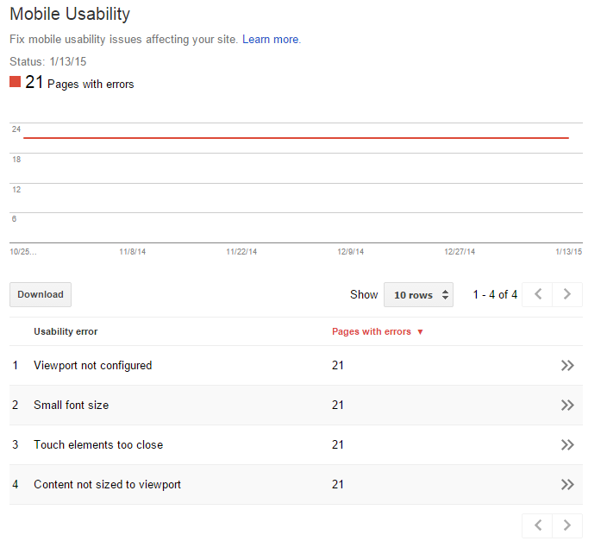The height and width of the screenshot is (541, 607).
Task: Open details arrows for Viewport not configured
Action: (x=567, y=366)
